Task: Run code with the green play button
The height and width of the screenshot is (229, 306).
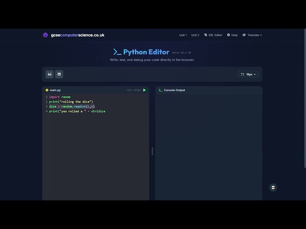Action: 144,90
